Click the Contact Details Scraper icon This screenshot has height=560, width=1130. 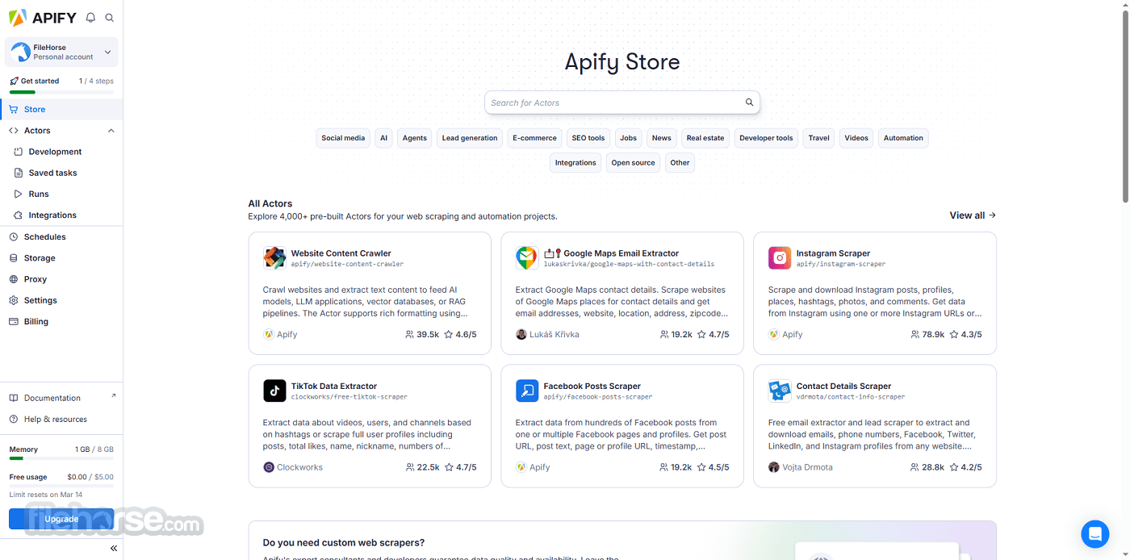pos(780,391)
